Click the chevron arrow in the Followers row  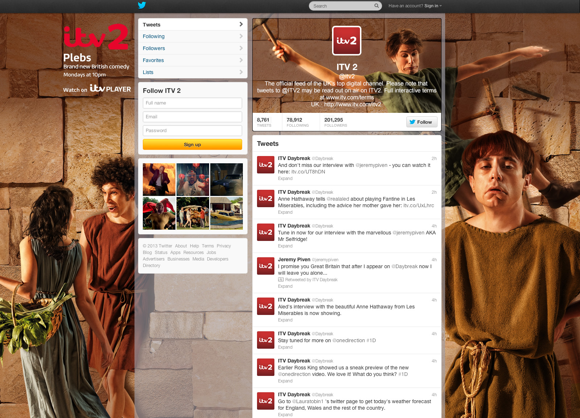tap(241, 48)
